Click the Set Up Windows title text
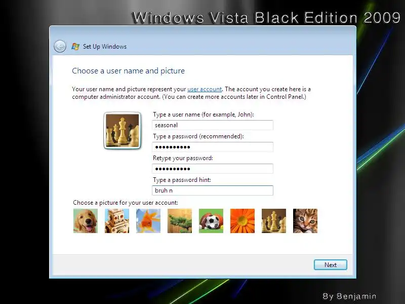The image size is (405, 304). click(x=105, y=47)
